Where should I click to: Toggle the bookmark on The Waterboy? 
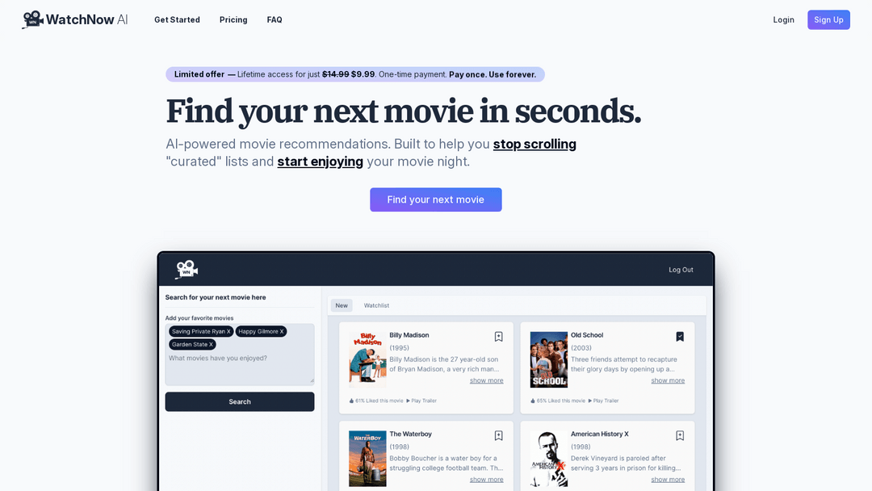coord(498,435)
